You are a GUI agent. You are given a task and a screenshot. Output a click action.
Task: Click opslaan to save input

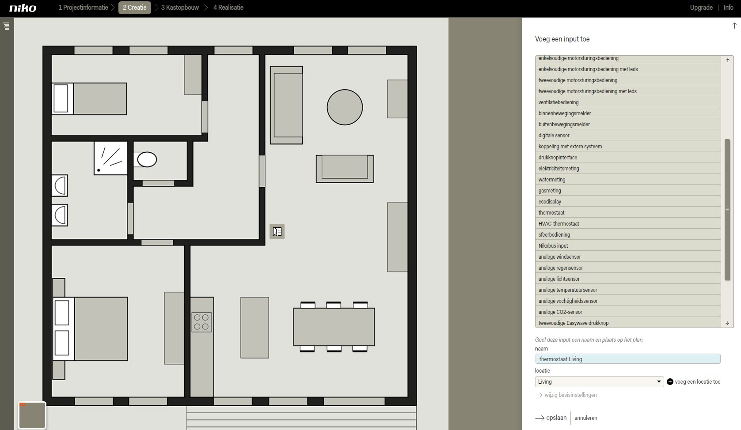click(x=551, y=418)
